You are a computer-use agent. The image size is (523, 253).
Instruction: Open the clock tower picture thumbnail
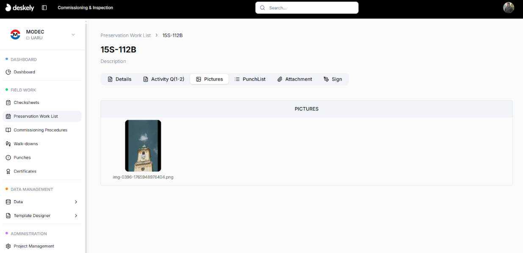coord(143,146)
